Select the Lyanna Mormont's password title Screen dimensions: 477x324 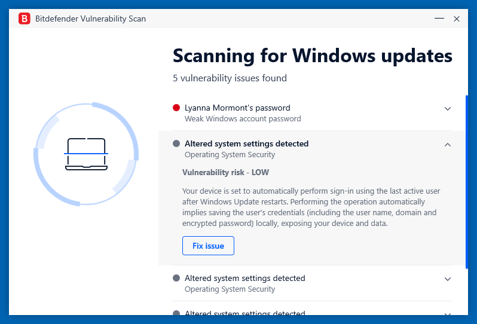point(237,108)
